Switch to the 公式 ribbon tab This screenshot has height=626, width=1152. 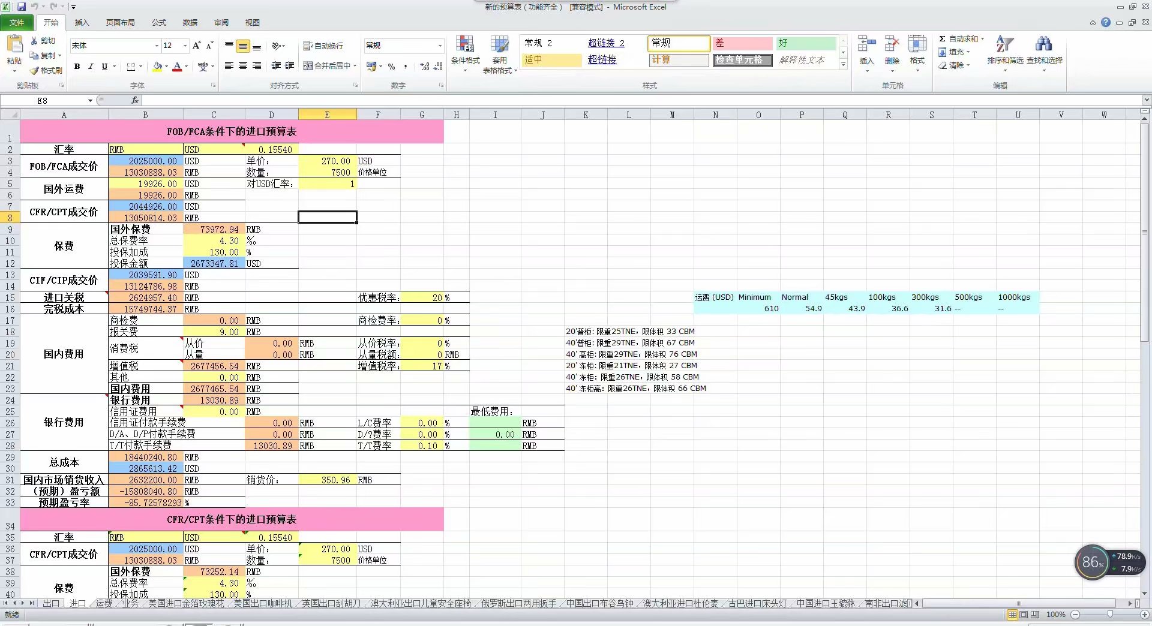pos(159,23)
